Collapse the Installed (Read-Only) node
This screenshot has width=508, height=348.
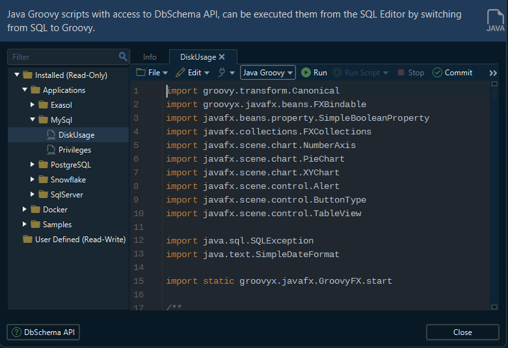pos(17,75)
